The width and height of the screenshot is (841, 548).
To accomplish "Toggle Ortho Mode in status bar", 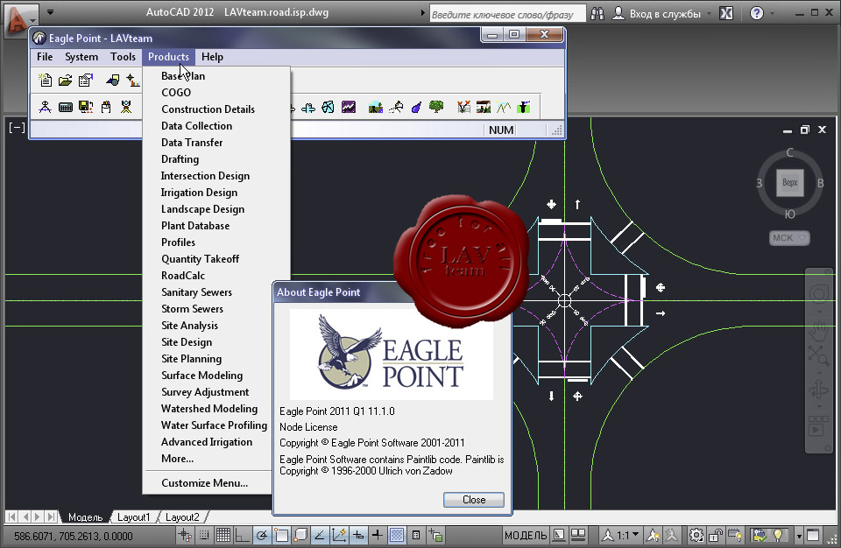I will point(243,535).
